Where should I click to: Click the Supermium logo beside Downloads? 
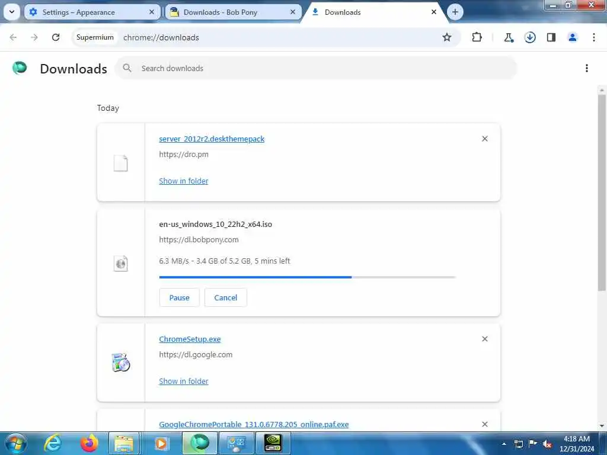pos(20,68)
